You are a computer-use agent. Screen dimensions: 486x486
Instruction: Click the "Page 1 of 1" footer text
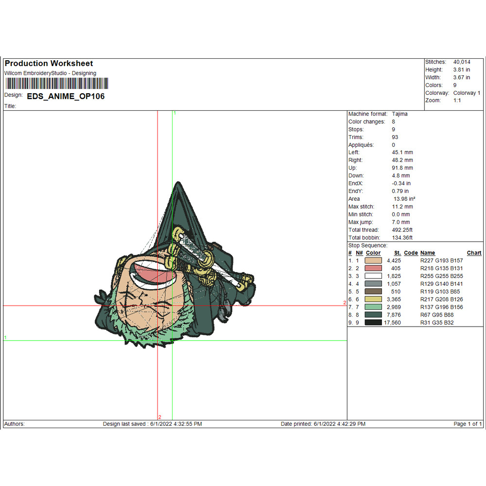click(x=468, y=424)
